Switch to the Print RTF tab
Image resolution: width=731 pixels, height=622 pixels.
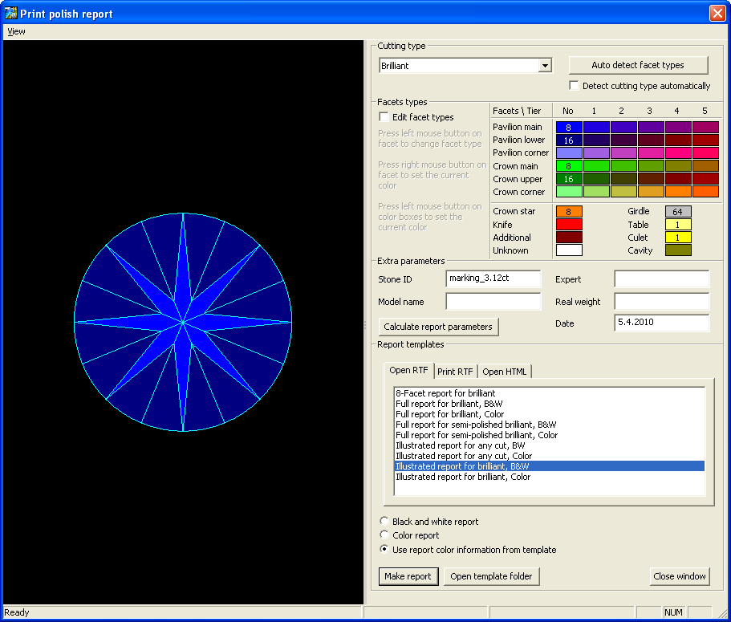(455, 371)
